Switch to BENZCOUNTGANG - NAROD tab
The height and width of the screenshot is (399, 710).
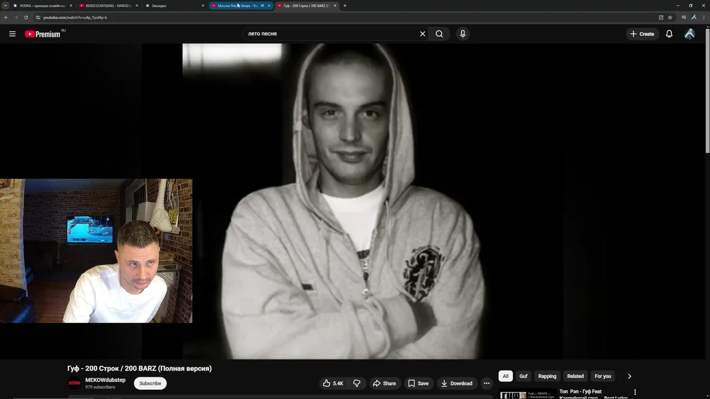[x=108, y=6]
